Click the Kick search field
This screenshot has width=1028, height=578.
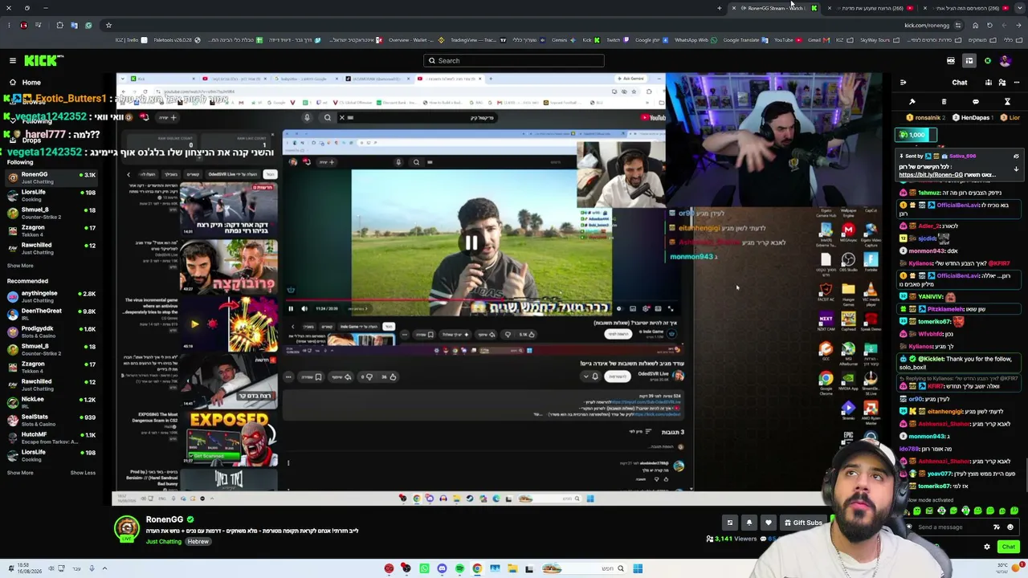pyautogui.click(x=514, y=61)
